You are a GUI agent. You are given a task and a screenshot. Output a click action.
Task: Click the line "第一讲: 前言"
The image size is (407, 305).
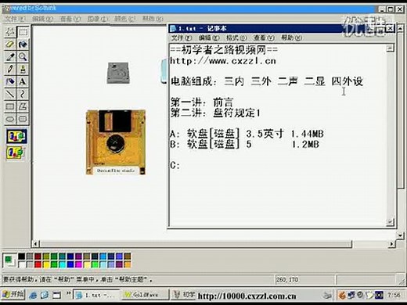pos(202,102)
